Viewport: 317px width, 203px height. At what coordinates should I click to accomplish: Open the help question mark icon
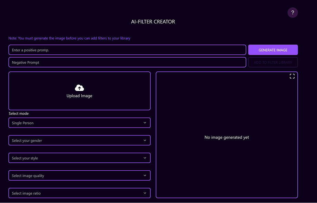pos(293,13)
